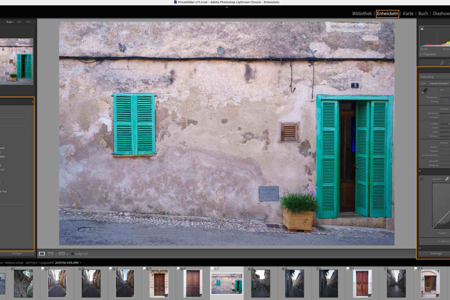Select the loupe view icon in toolbar
The image size is (450, 300).
click(42, 254)
